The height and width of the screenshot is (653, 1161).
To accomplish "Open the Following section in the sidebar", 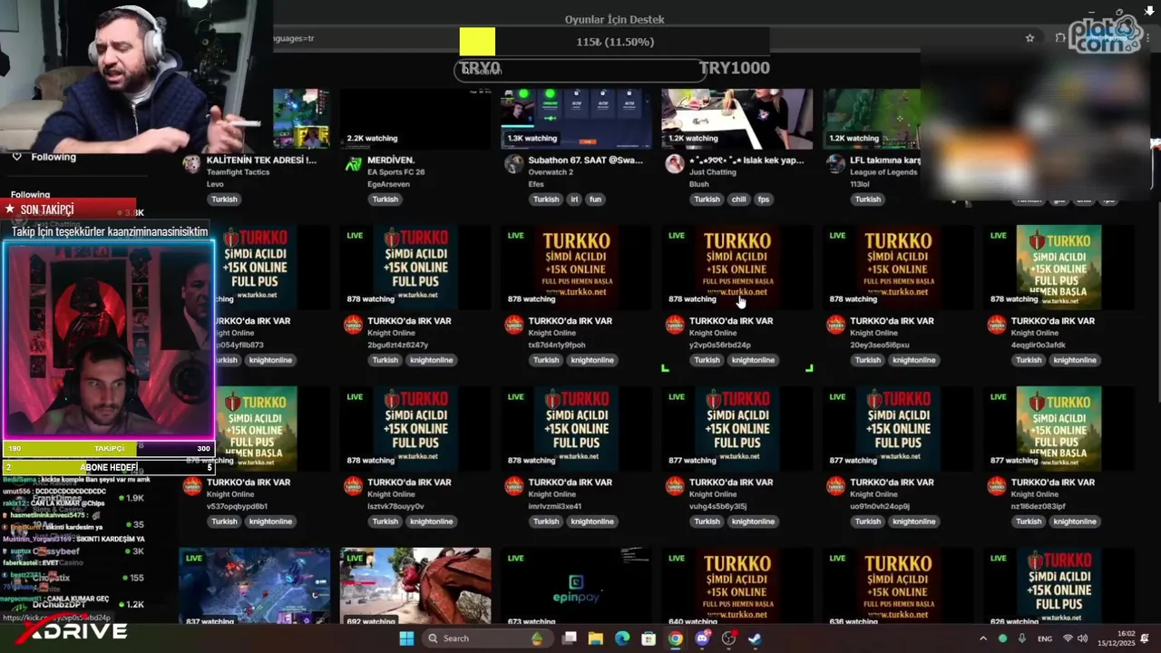I will tap(44, 157).
